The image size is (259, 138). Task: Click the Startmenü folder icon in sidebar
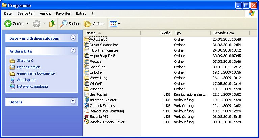pyautogui.click(x=12, y=61)
